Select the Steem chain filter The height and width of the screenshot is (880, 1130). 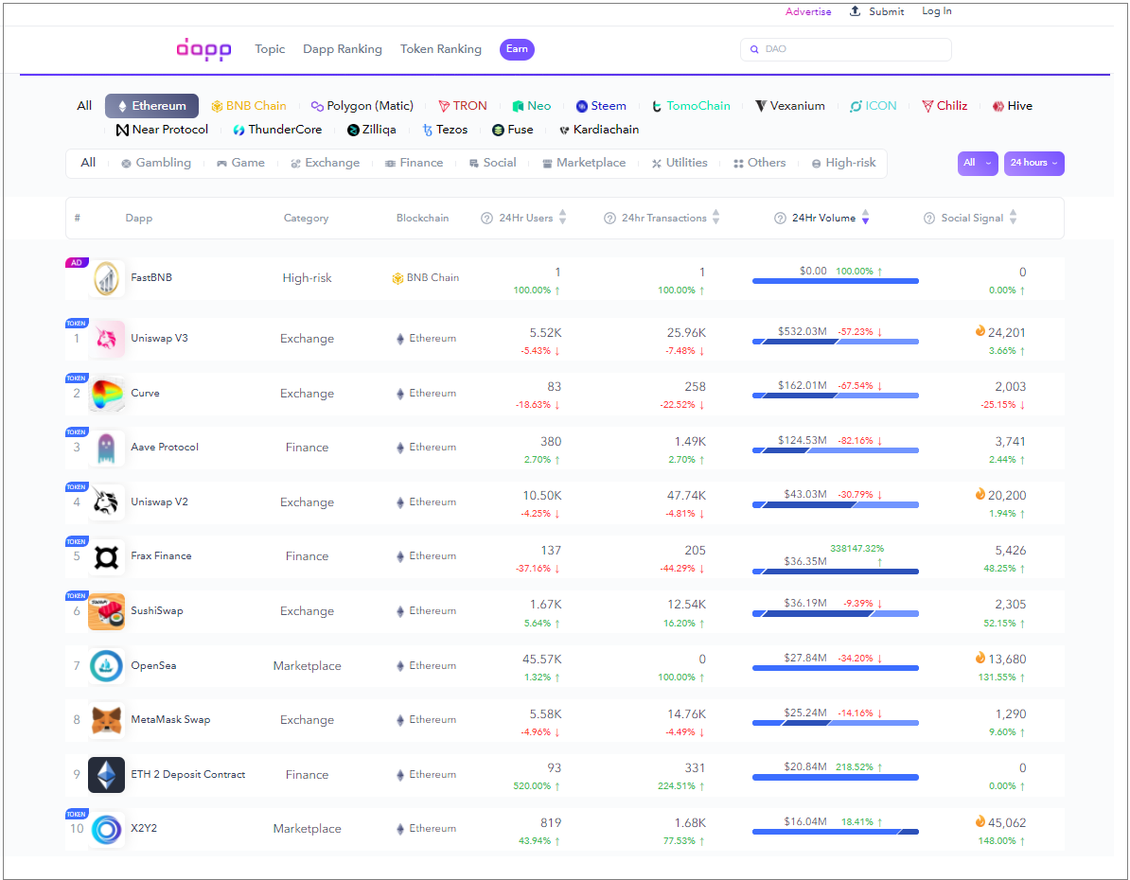(x=601, y=106)
